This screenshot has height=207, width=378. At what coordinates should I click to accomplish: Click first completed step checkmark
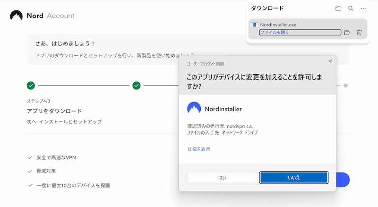tap(31, 86)
